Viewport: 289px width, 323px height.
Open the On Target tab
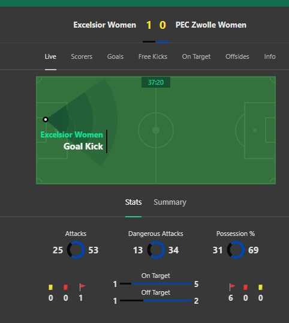[196, 56]
